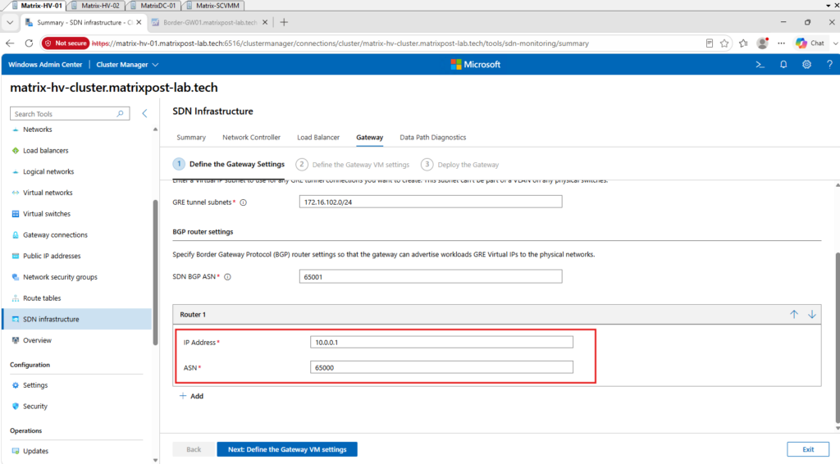Open PowerShell console icon in header
Viewport: 840px width, 464px height.
coord(760,65)
